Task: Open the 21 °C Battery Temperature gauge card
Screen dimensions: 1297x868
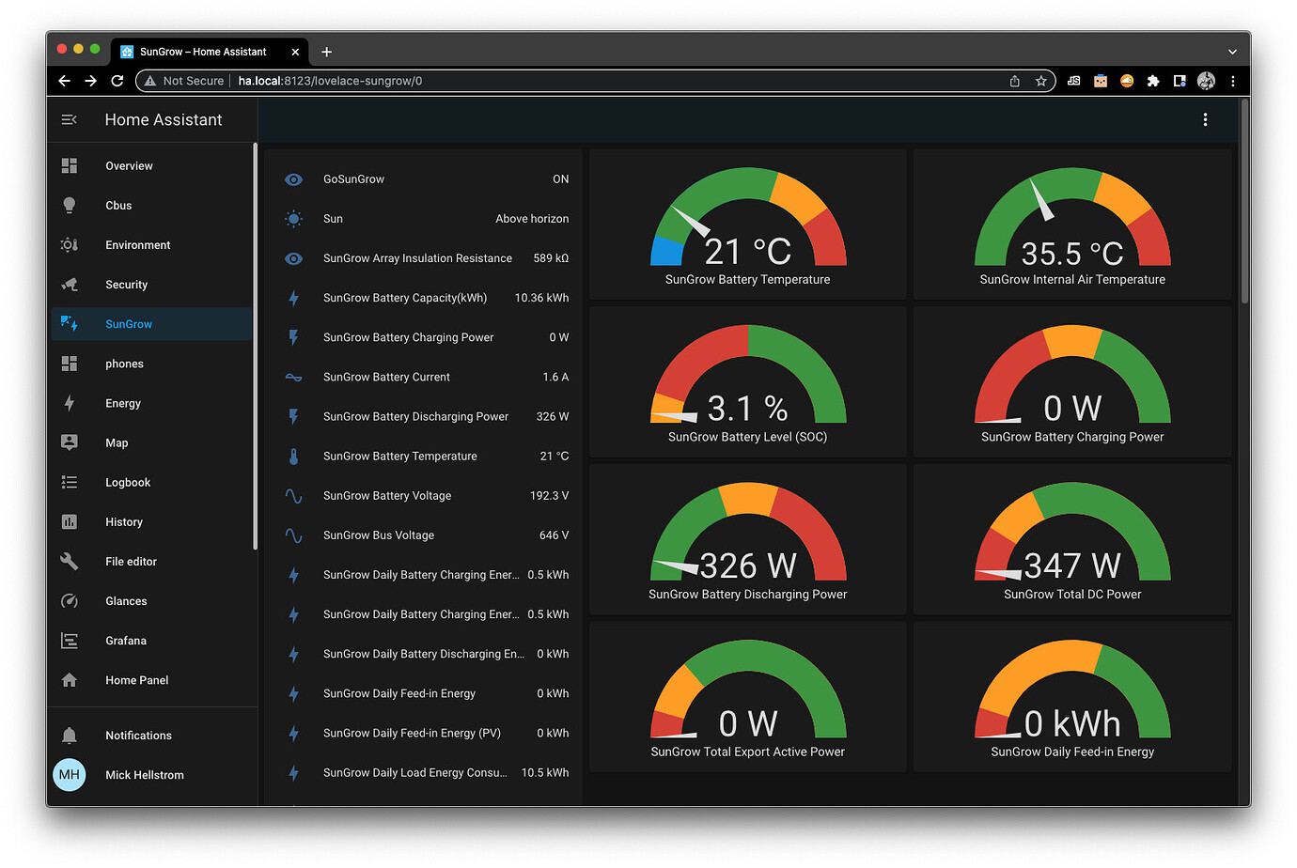Action: click(x=748, y=225)
